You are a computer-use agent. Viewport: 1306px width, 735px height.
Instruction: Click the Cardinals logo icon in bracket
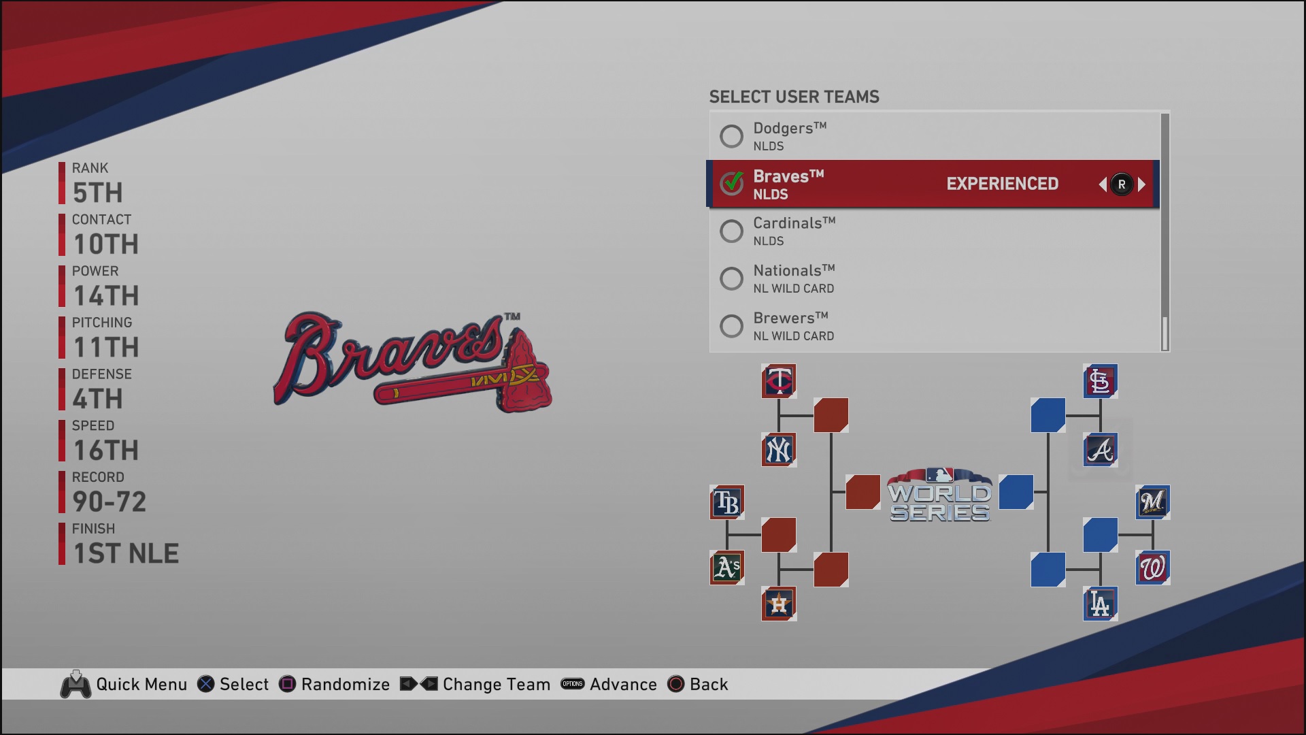click(1099, 381)
